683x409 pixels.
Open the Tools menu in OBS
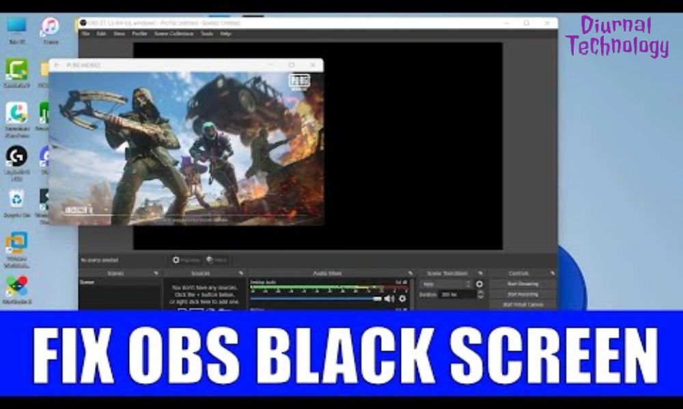(x=206, y=31)
